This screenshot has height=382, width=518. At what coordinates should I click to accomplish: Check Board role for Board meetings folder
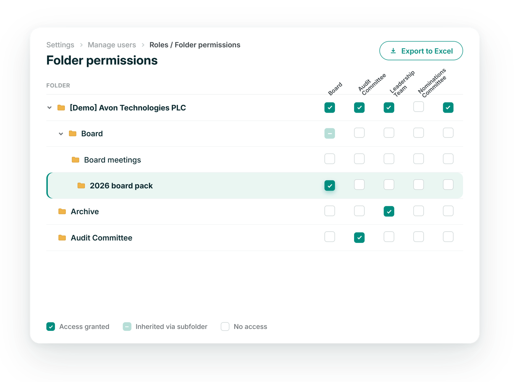[330, 159]
